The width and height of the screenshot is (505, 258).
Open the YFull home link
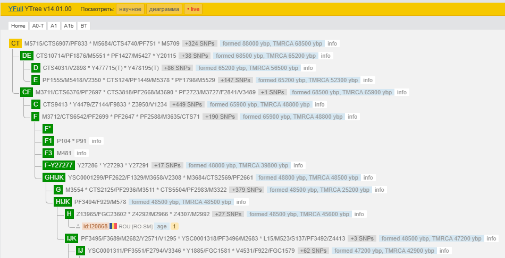pos(15,9)
